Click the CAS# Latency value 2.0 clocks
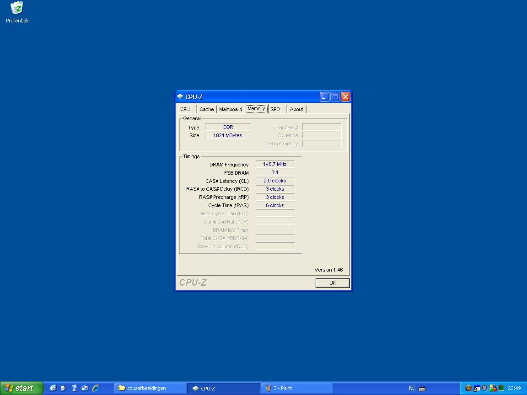The width and height of the screenshot is (527, 395). [275, 181]
